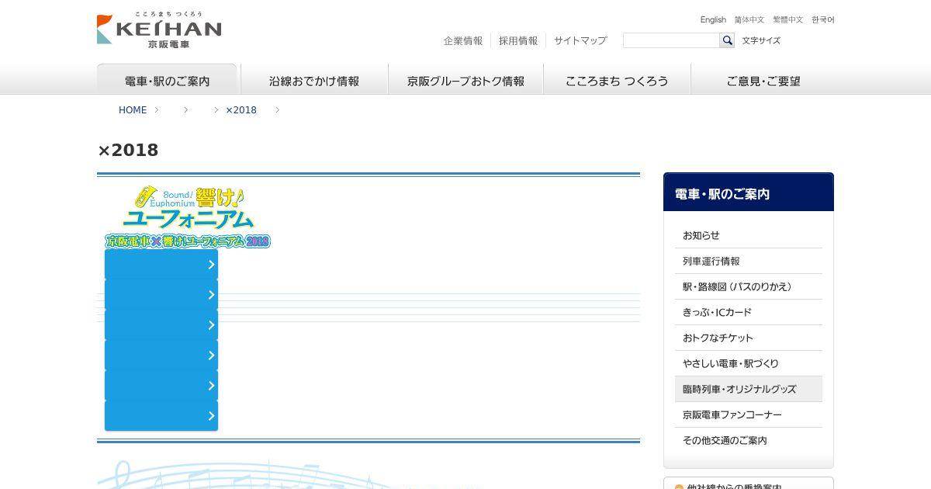Open the 採用情報 link

coord(518,40)
